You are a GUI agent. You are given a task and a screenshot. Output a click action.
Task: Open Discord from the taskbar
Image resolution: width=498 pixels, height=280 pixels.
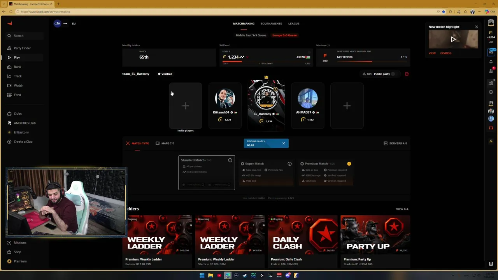(x=288, y=275)
